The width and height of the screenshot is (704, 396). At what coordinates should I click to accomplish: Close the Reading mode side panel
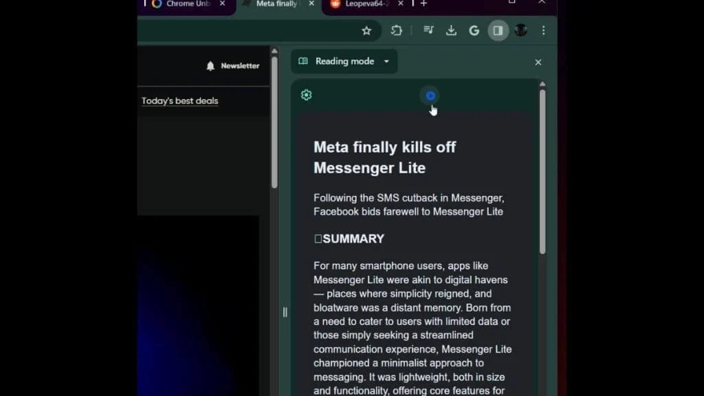(x=538, y=63)
